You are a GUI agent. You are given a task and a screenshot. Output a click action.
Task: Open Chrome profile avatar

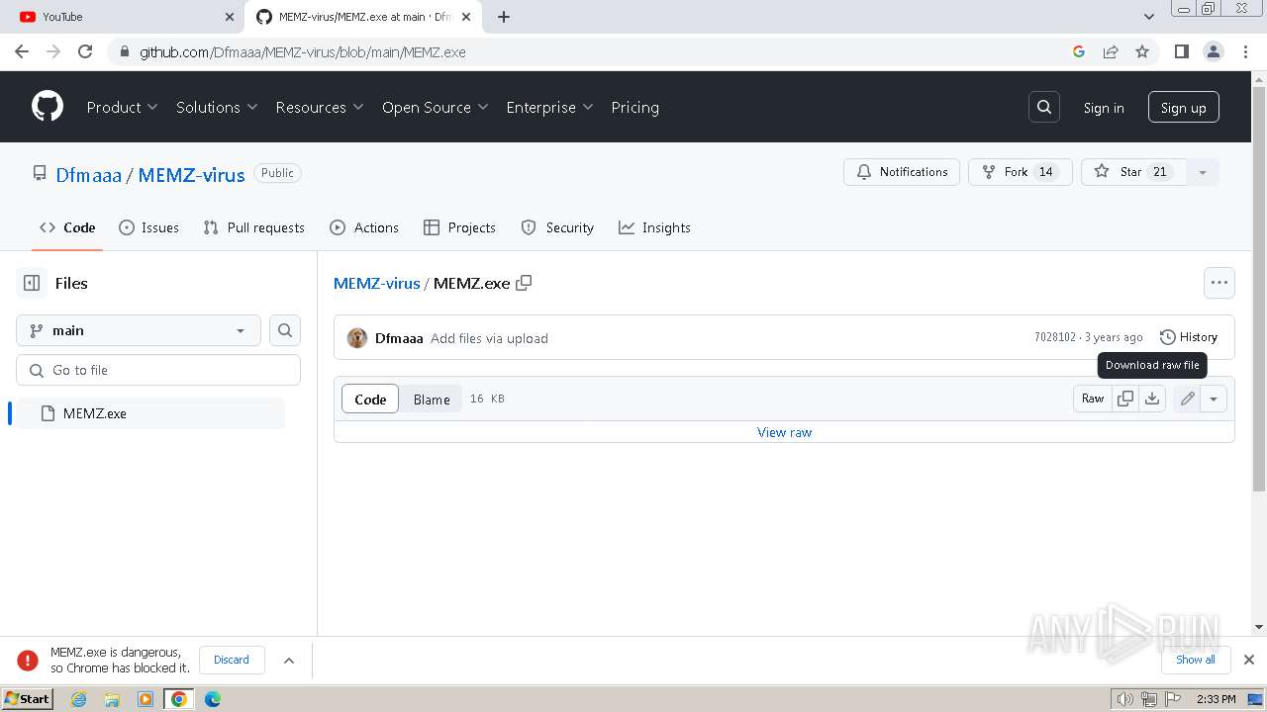coord(1213,51)
